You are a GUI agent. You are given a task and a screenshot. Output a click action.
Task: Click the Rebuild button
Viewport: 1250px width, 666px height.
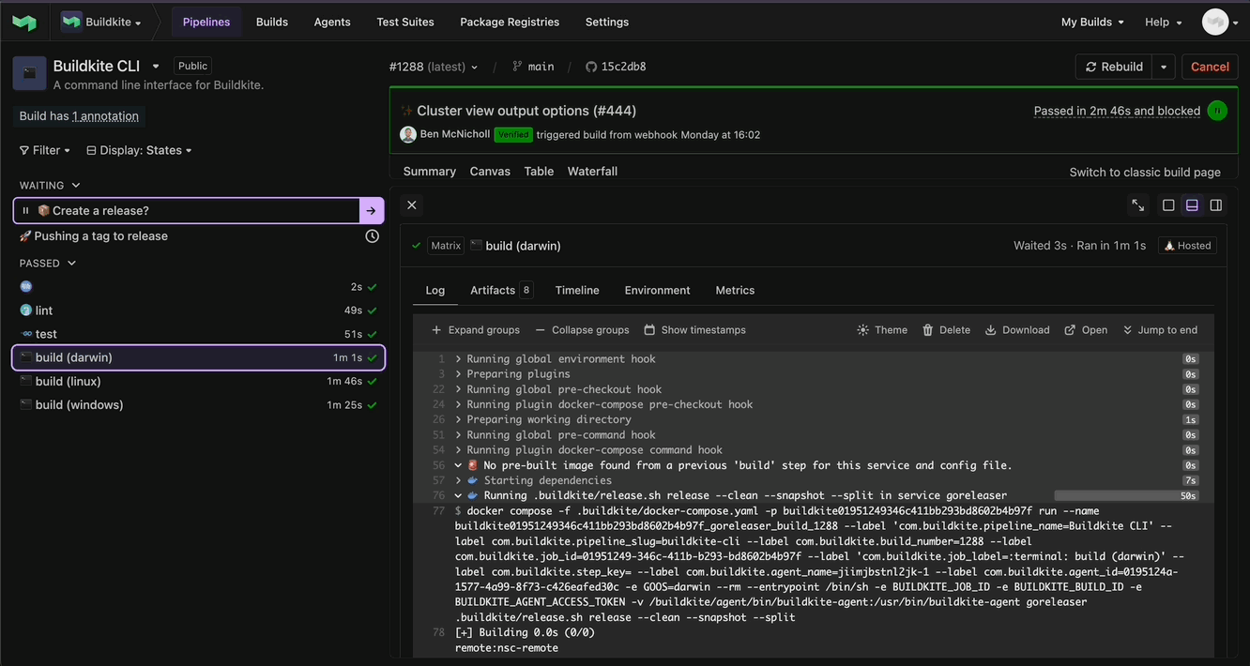point(1113,67)
